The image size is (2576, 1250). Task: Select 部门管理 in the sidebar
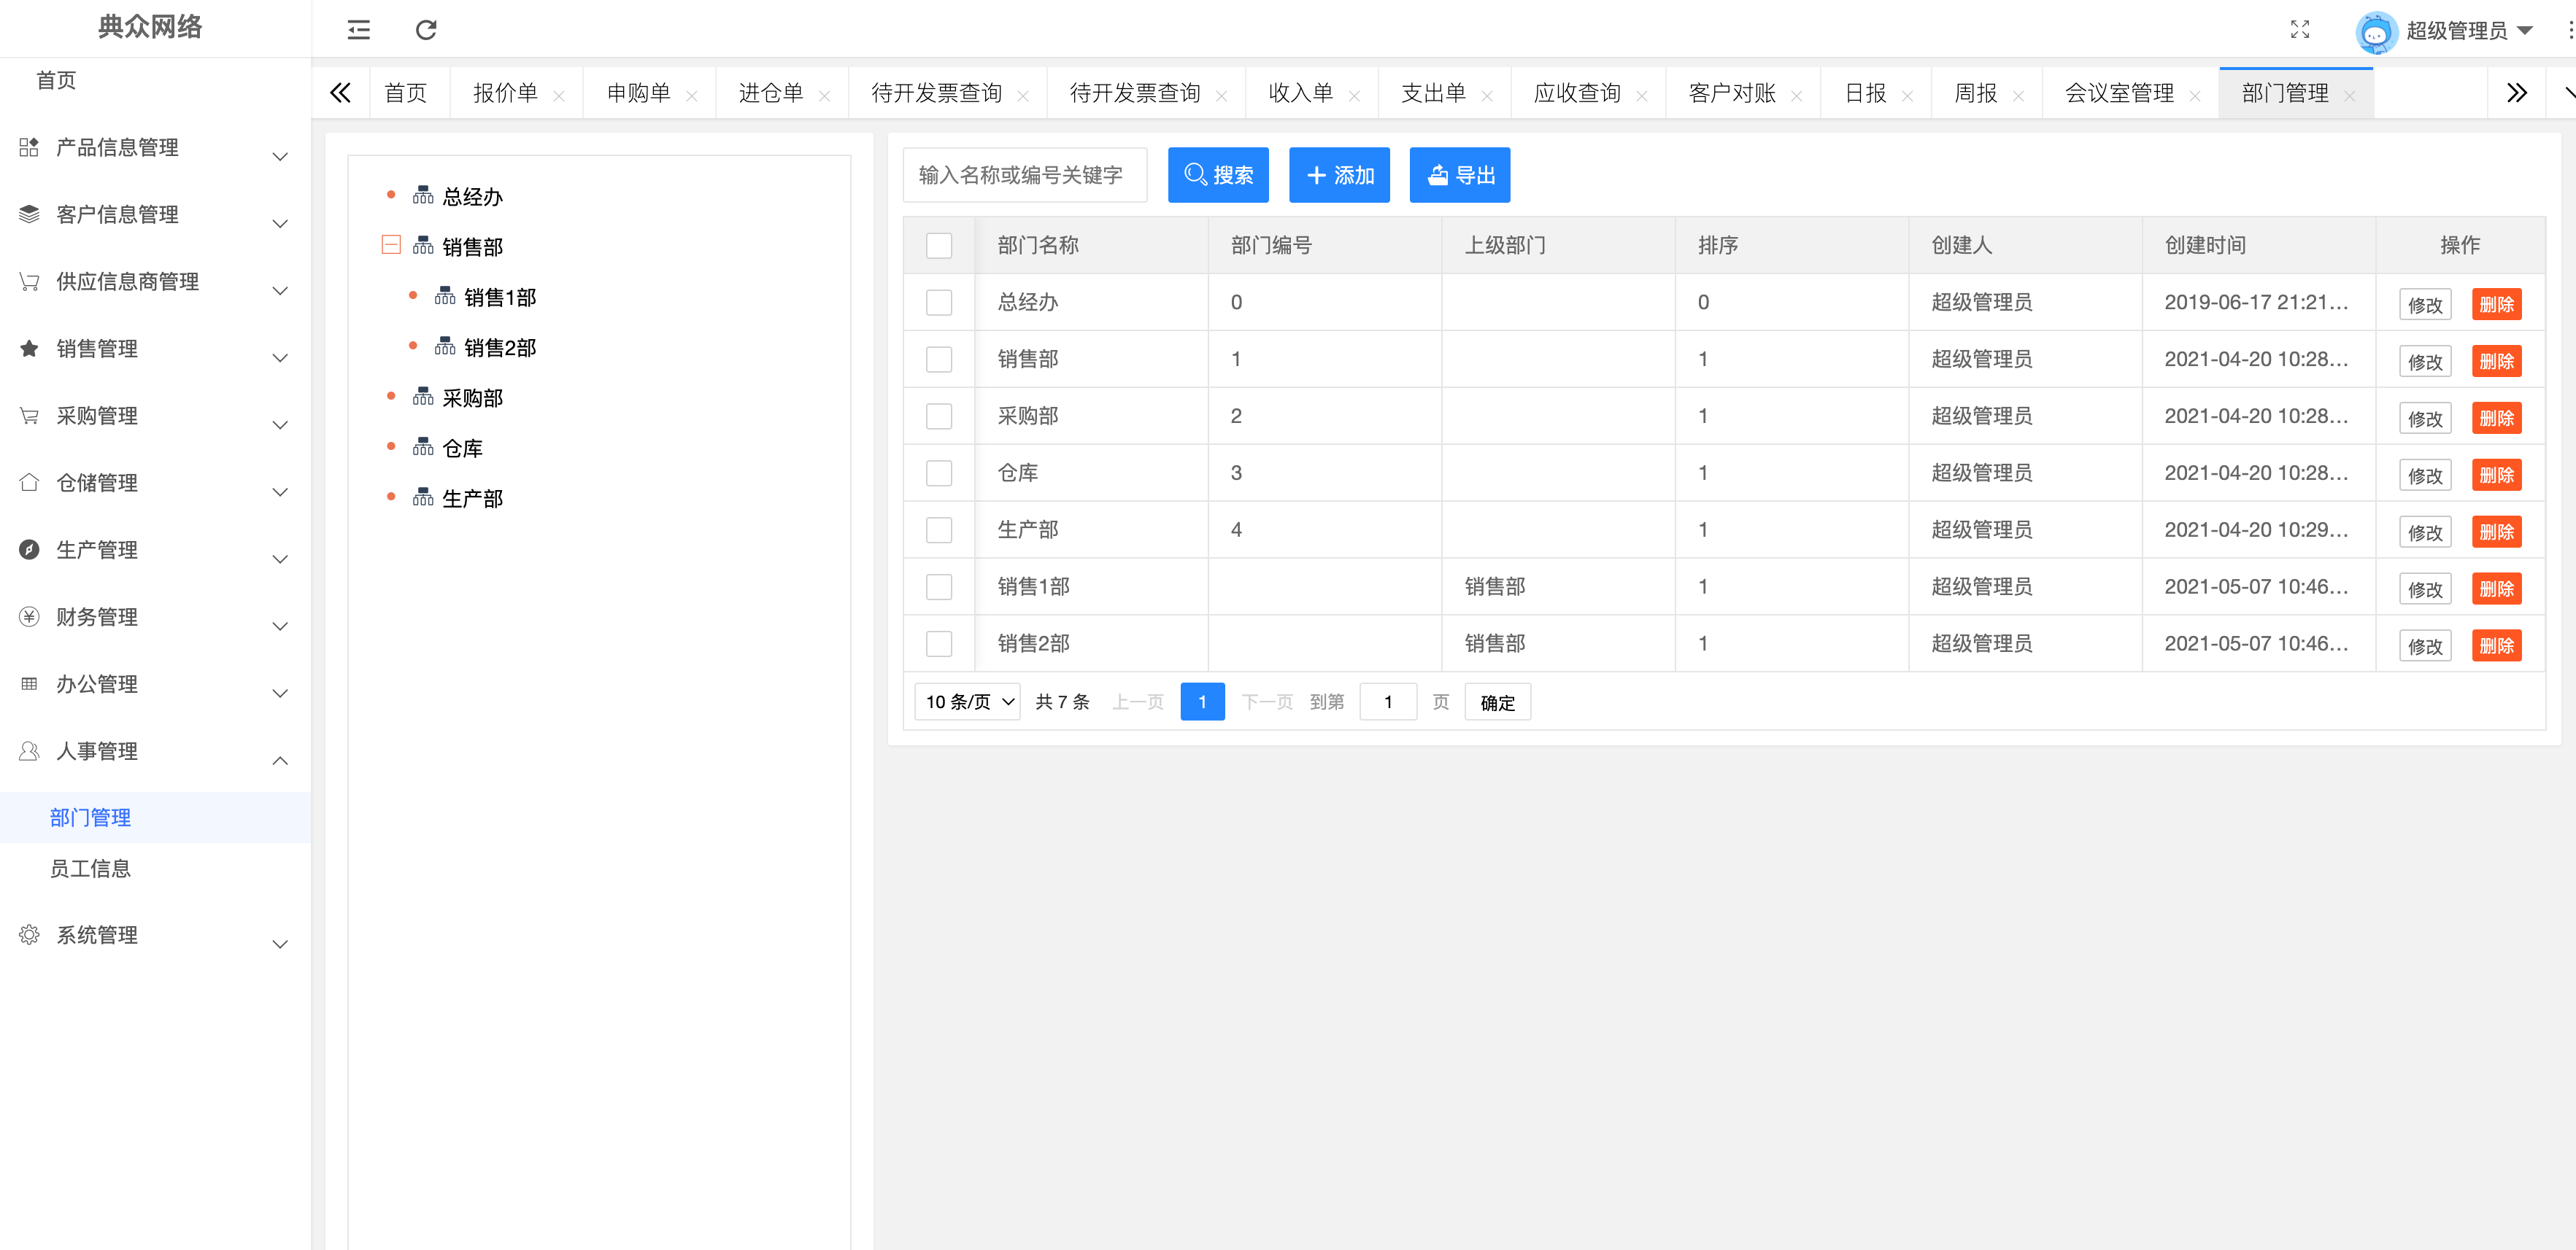pyautogui.click(x=91, y=818)
